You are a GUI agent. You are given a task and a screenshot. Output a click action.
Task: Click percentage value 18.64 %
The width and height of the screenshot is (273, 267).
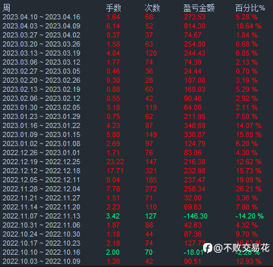[x=248, y=26]
